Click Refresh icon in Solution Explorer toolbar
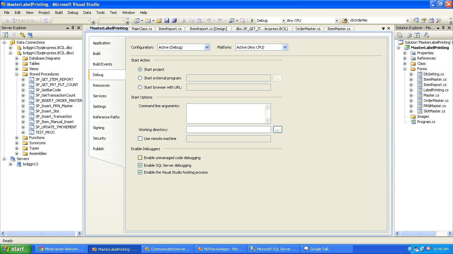Screen dimensions: 453x254 417,35
